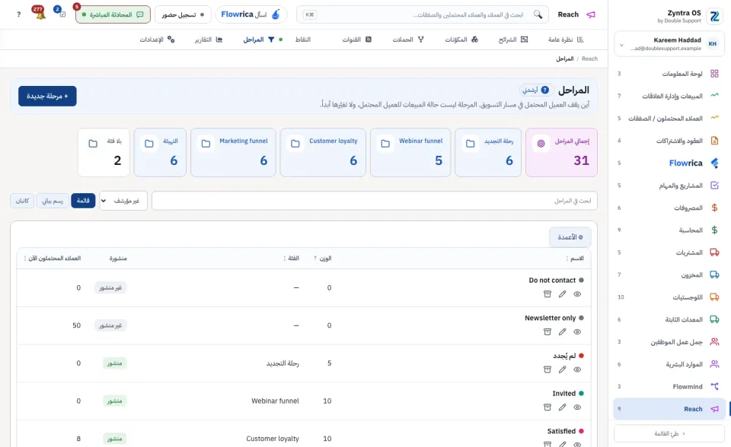Sort by الوزن column
Image resolution: width=731 pixels, height=447 pixels.
pos(323,258)
